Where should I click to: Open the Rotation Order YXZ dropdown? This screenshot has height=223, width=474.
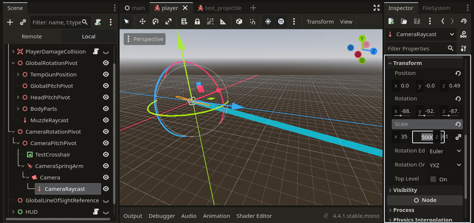pyautogui.click(x=445, y=165)
